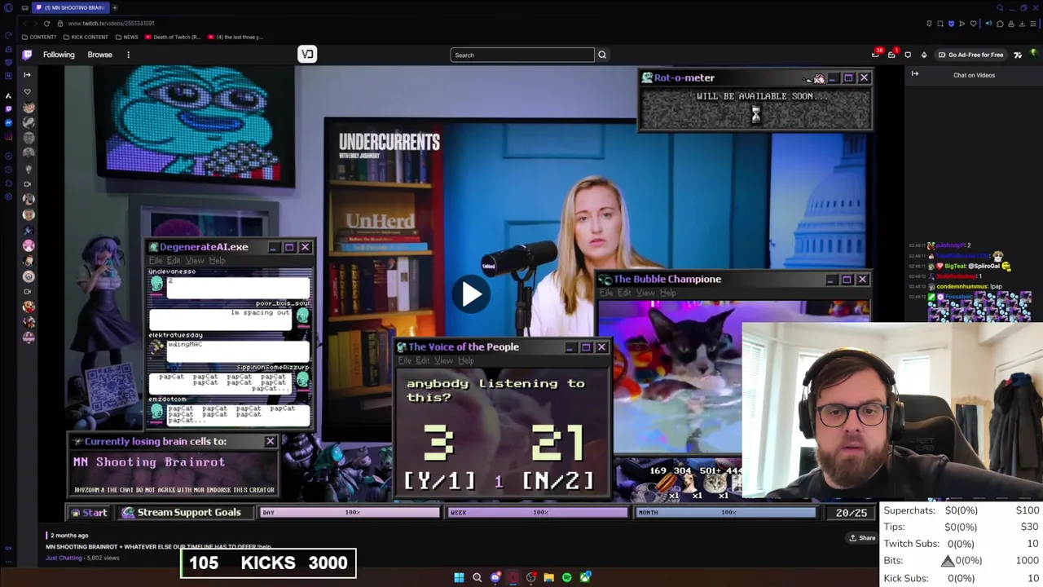Open the browser easy setup menu icon

click(x=1033, y=24)
